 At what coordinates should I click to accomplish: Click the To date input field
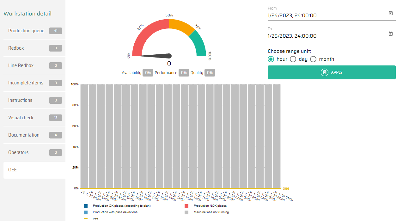coord(326,36)
